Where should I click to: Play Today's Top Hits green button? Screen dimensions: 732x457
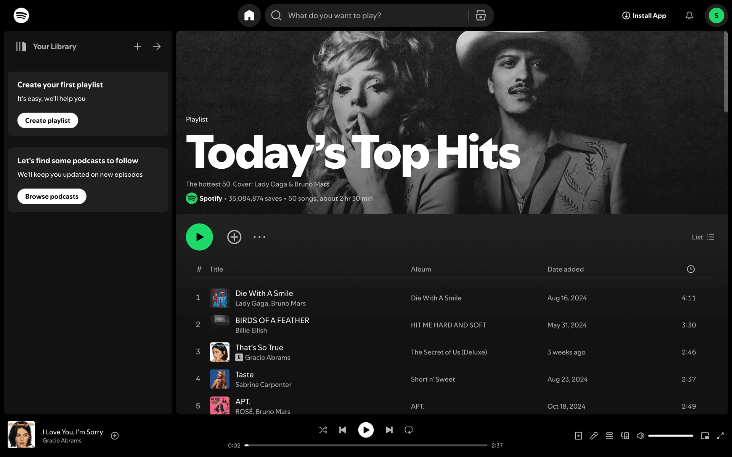click(199, 237)
